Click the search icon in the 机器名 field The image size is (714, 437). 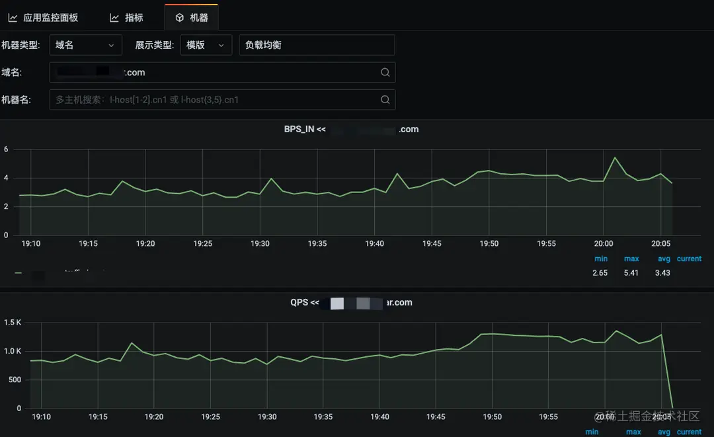385,100
